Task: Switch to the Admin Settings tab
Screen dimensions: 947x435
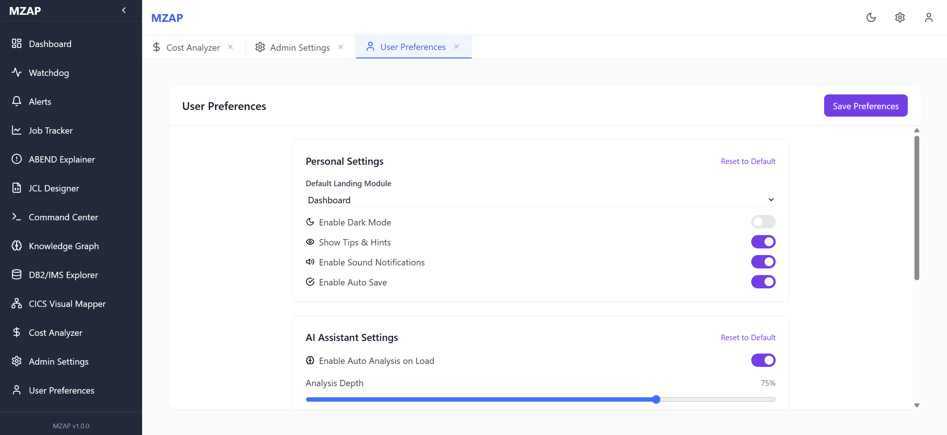Action: coord(299,47)
